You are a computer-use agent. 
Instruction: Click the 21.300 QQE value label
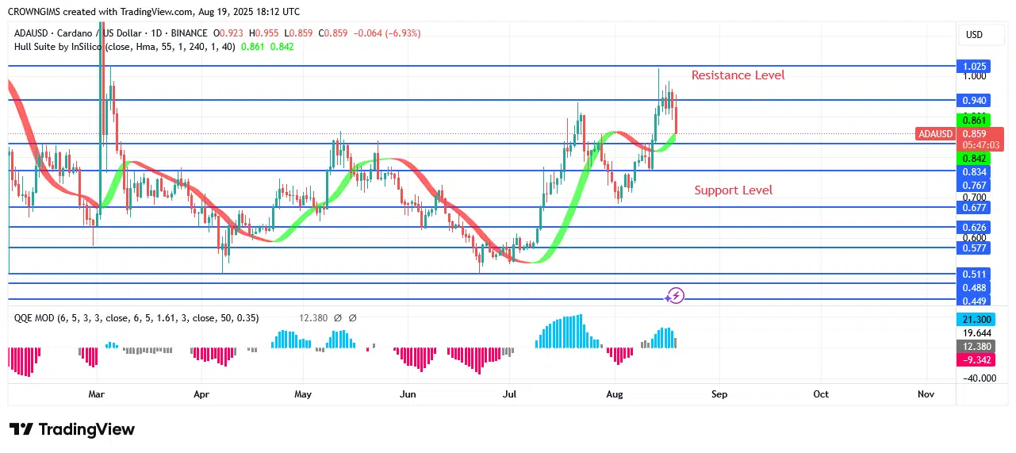[x=974, y=319]
